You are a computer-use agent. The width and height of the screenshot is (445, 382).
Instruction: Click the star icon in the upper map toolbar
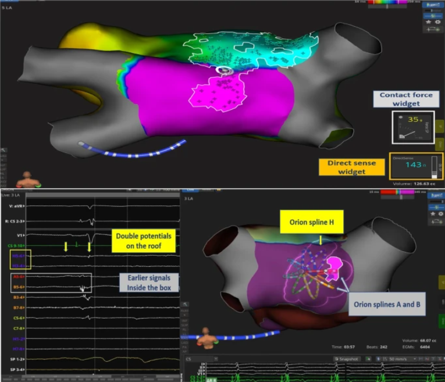[428, 22]
